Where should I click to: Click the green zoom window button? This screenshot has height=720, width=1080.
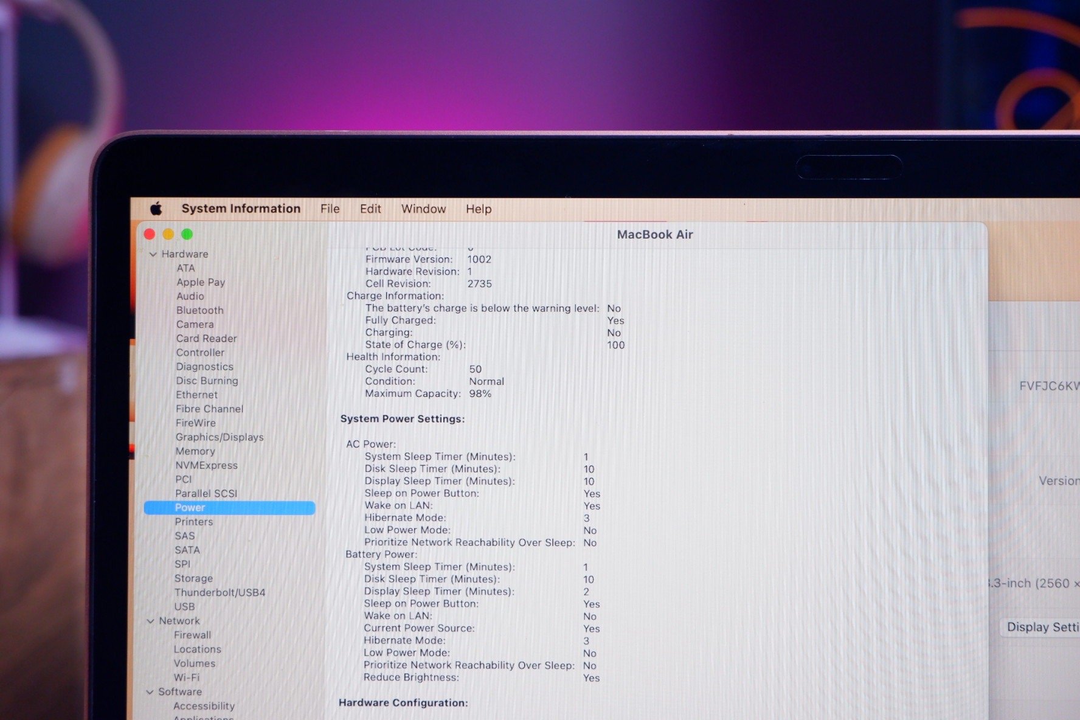187,234
